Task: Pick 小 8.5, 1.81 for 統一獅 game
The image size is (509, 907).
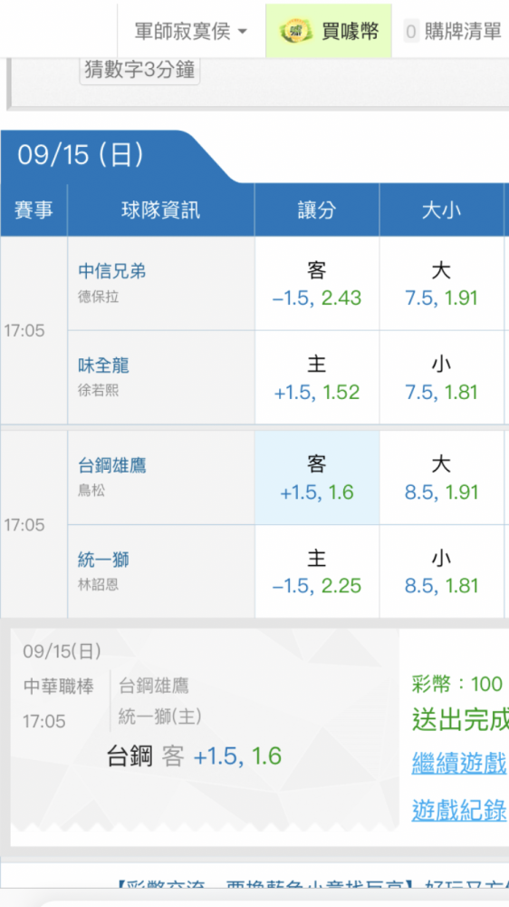Action: 442,571
